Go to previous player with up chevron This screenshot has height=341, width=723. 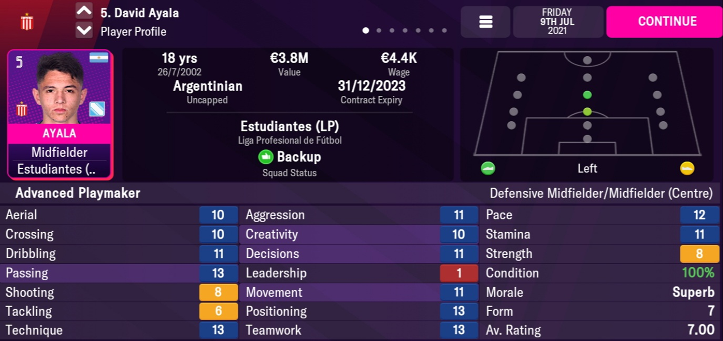click(84, 11)
